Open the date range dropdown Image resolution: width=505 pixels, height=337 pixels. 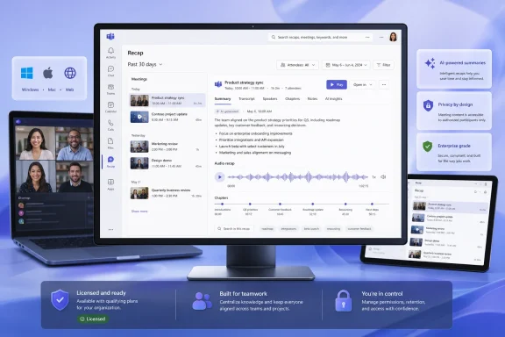point(346,65)
